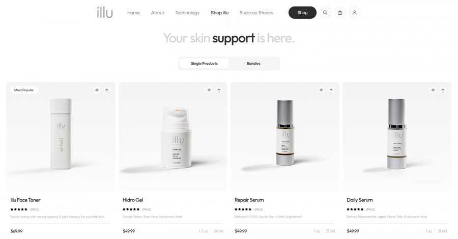This screenshot has height=239, width=458.
Task: Quick view Daily Serum eye icon
Action: [x=433, y=90]
